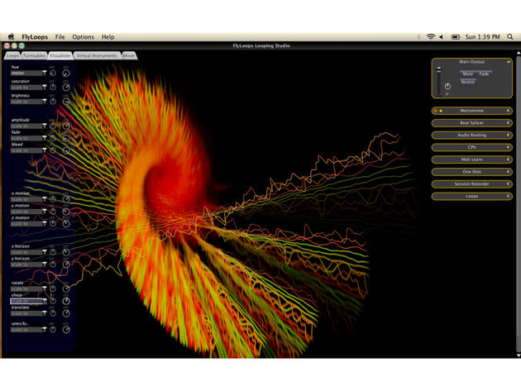Viewport: 521px width, 391px height.
Task: Select the Visualizer tab
Action: 60,56
